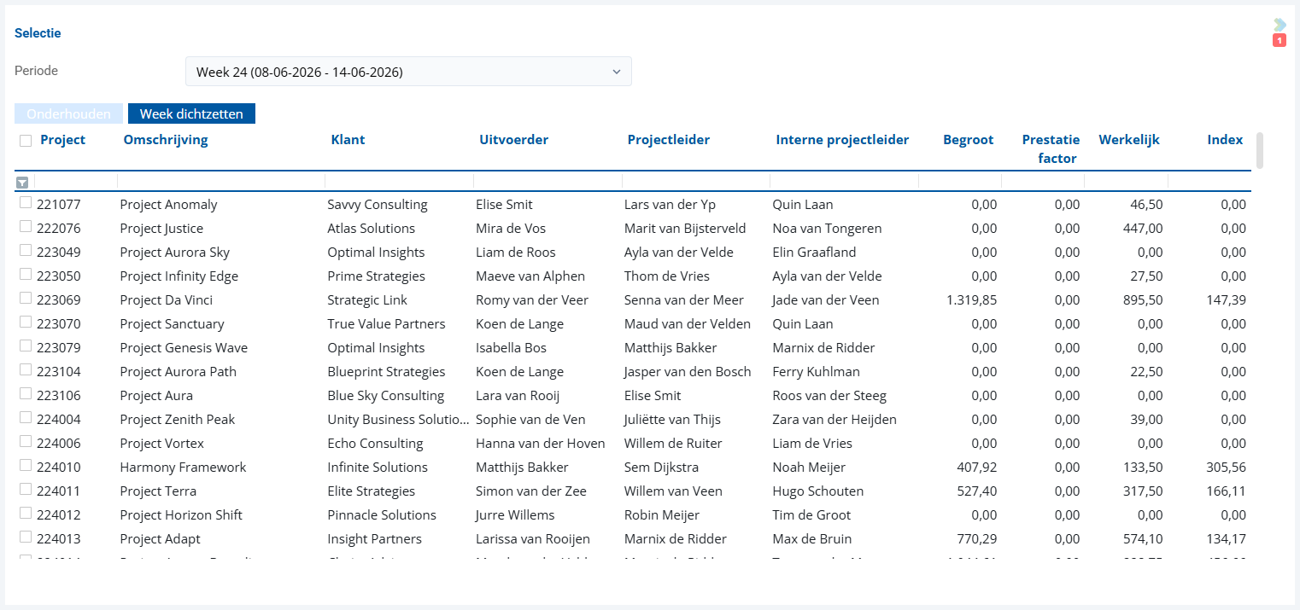The height and width of the screenshot is (610, 1300).
Task: Click the Savvy Consulting client cell
Action: click(x=378, y=205)
